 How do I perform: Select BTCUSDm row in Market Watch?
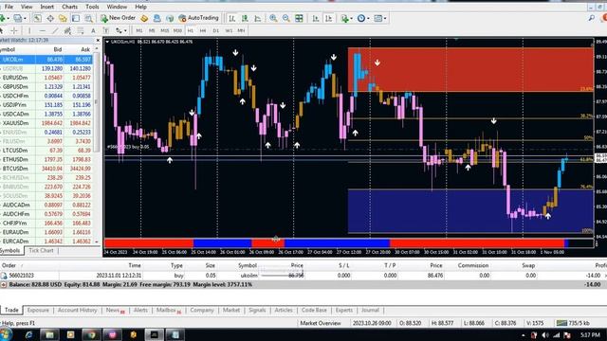[46, 169]
